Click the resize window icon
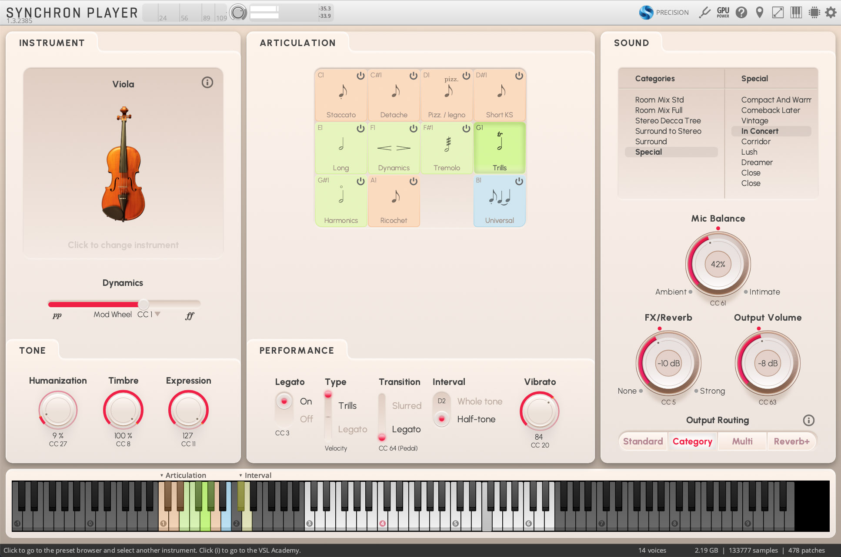 pyautogui.click(x=778, y=12)
